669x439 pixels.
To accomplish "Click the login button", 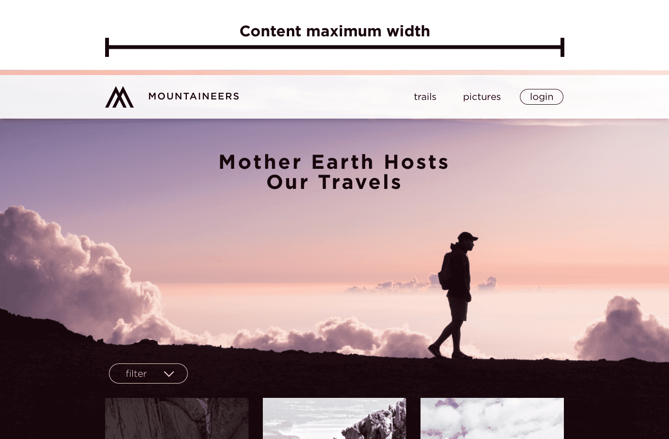I will click(x=541, y=97).
